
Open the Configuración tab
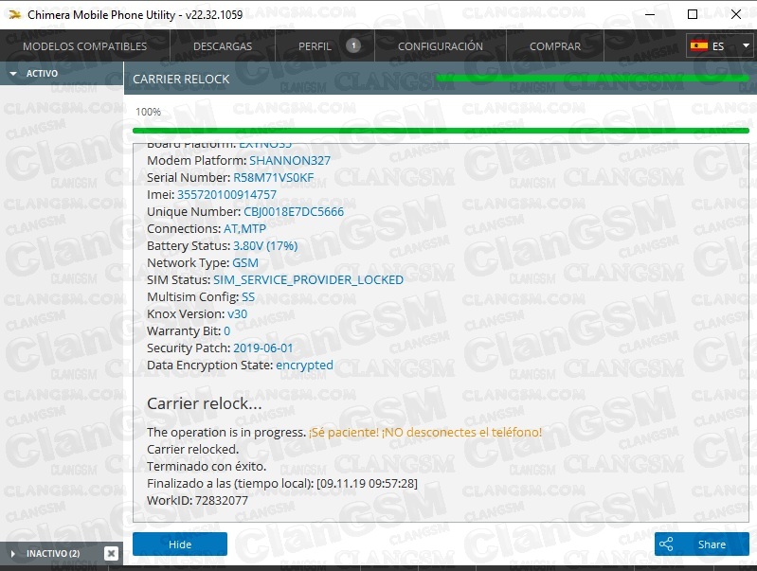(x=441, y=46)
